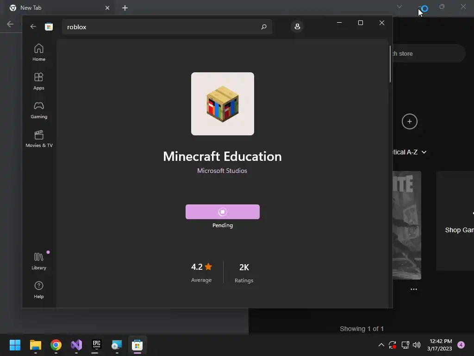Open Visual Studio from taskbar
The height and width of the screenshot is (356, 474).
click(x=76, y=345)
